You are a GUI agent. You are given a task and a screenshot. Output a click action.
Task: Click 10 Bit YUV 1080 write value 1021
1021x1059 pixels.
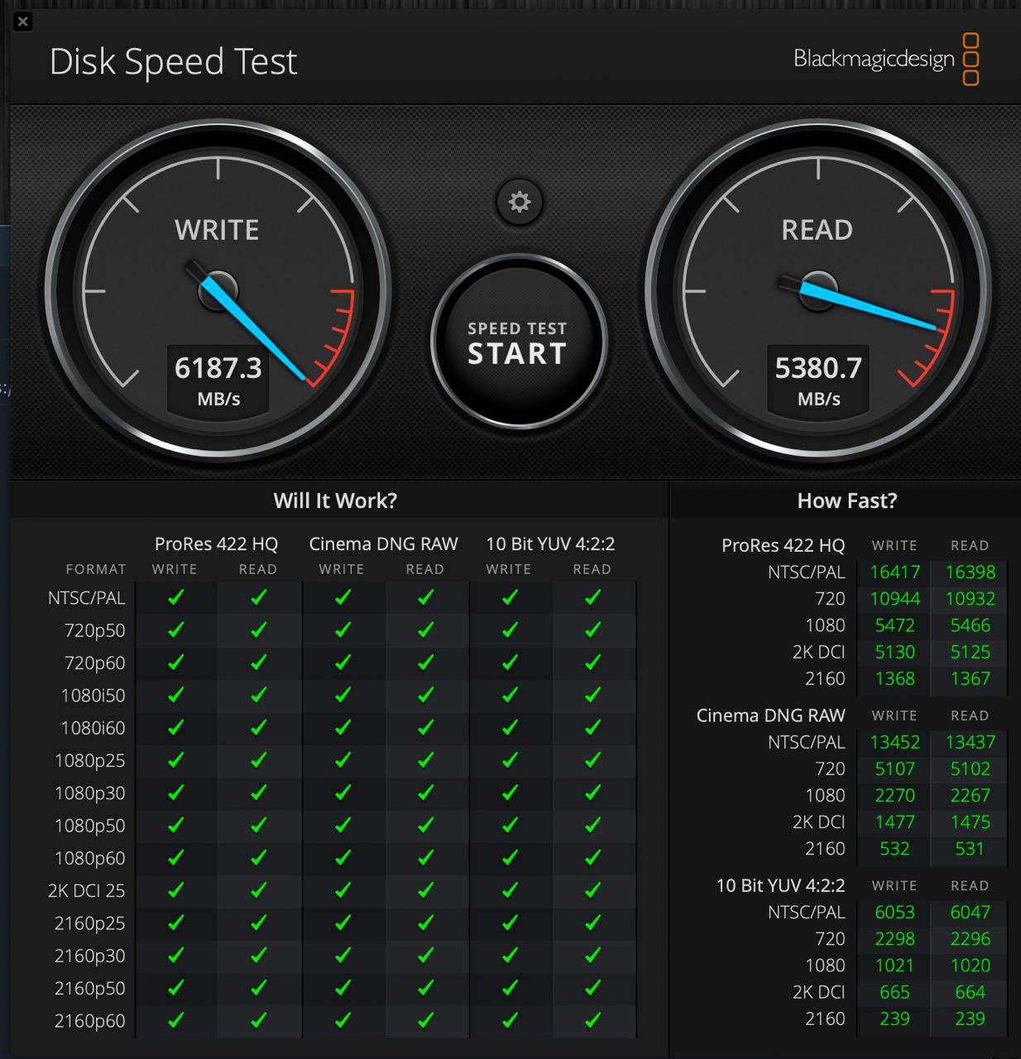coord(894,966)
